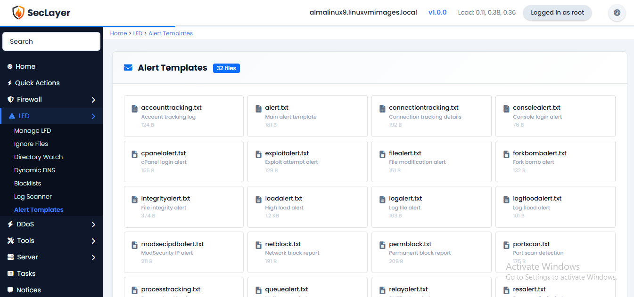The height and width of the screenshot is (297, 634).
Task: Select Alert Templates submenu item
Action: coord(39,210)
